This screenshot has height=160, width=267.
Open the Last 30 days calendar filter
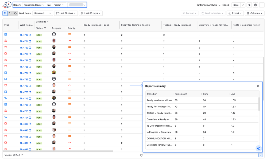(66, 13)
